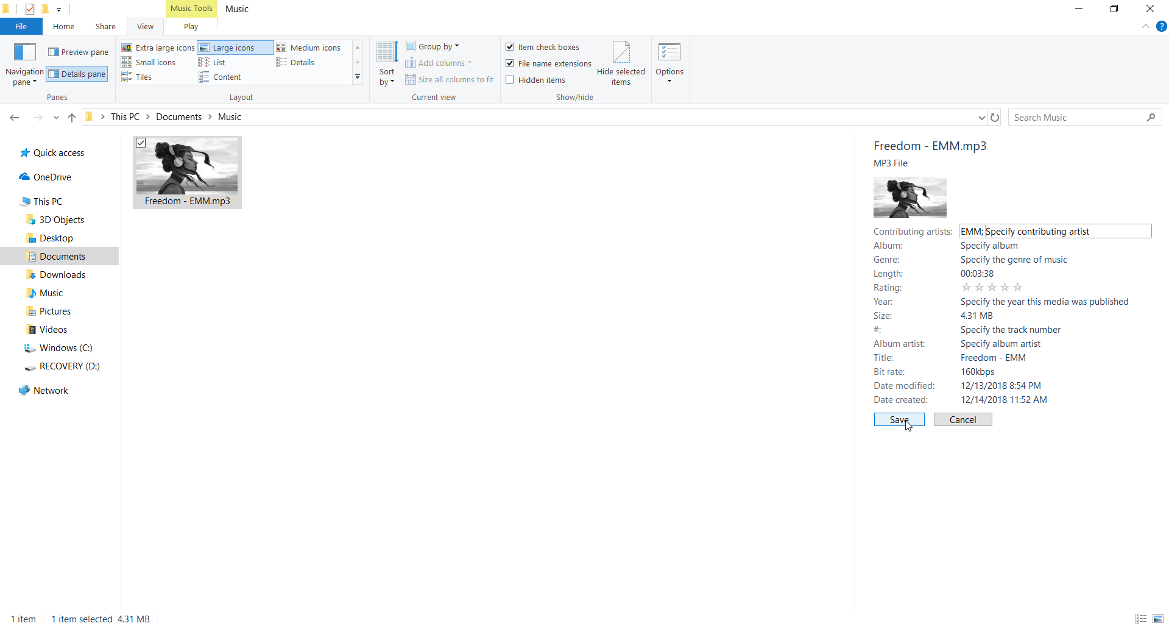Open the Play tab under Music Tools

point(191,26)
